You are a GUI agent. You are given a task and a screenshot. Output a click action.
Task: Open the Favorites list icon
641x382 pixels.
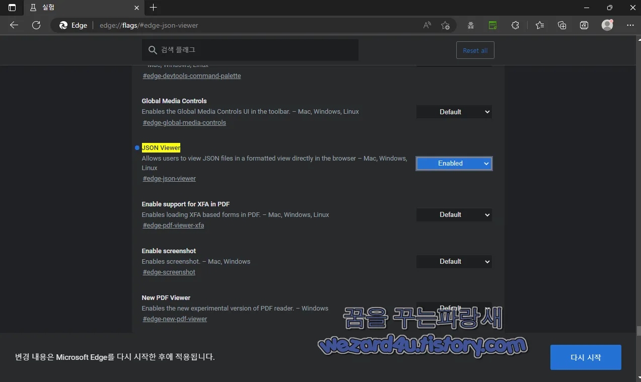tap(540, 25)
